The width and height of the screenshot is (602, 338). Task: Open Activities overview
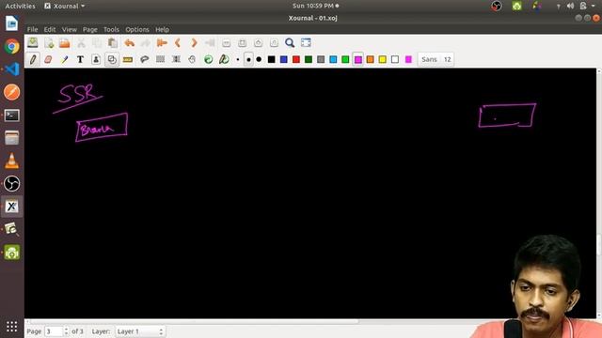(20, 6)
